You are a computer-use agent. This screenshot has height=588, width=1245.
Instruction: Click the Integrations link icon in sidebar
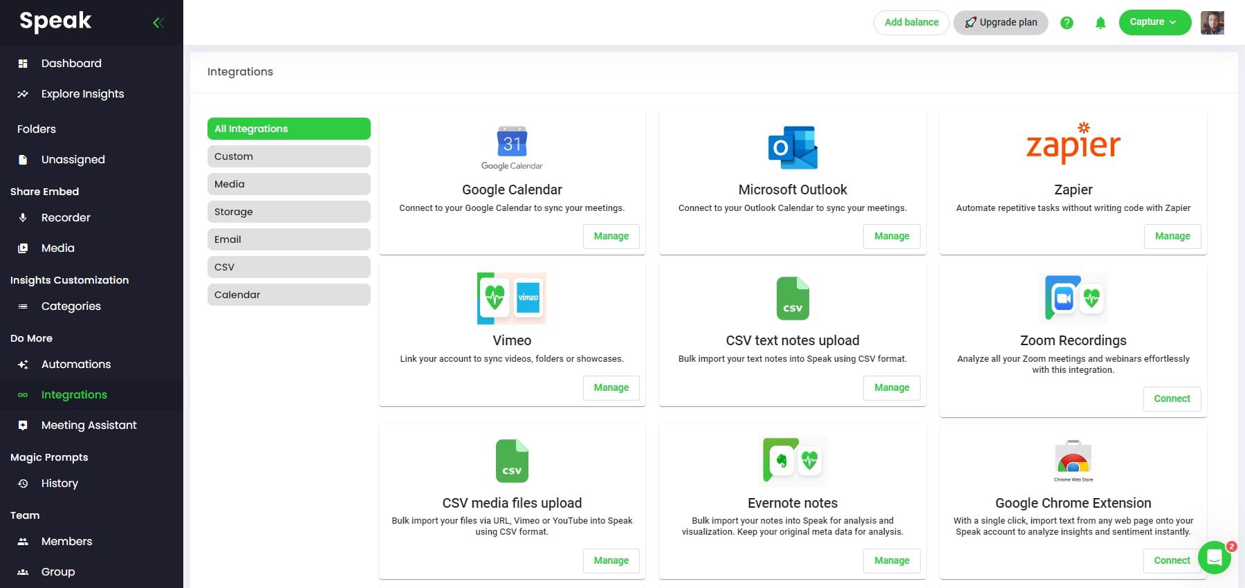[x=23, y=395]
